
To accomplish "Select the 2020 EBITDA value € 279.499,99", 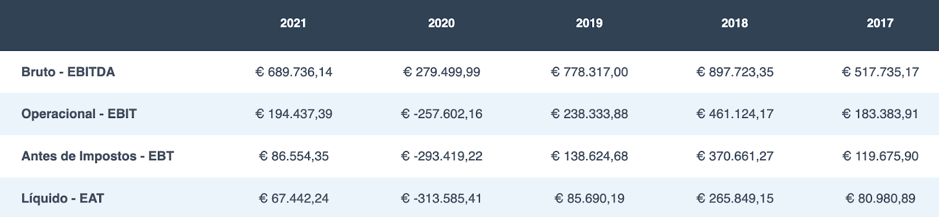I will pyautogui.click(x=441, y=72).
